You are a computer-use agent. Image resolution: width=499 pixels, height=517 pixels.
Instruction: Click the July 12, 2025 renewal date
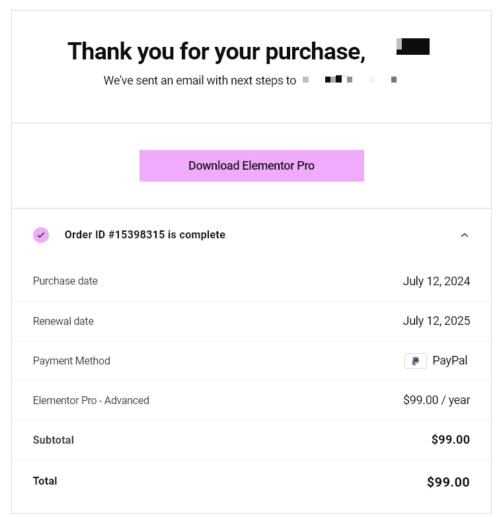pyautogui.click(x=436, y=321)
